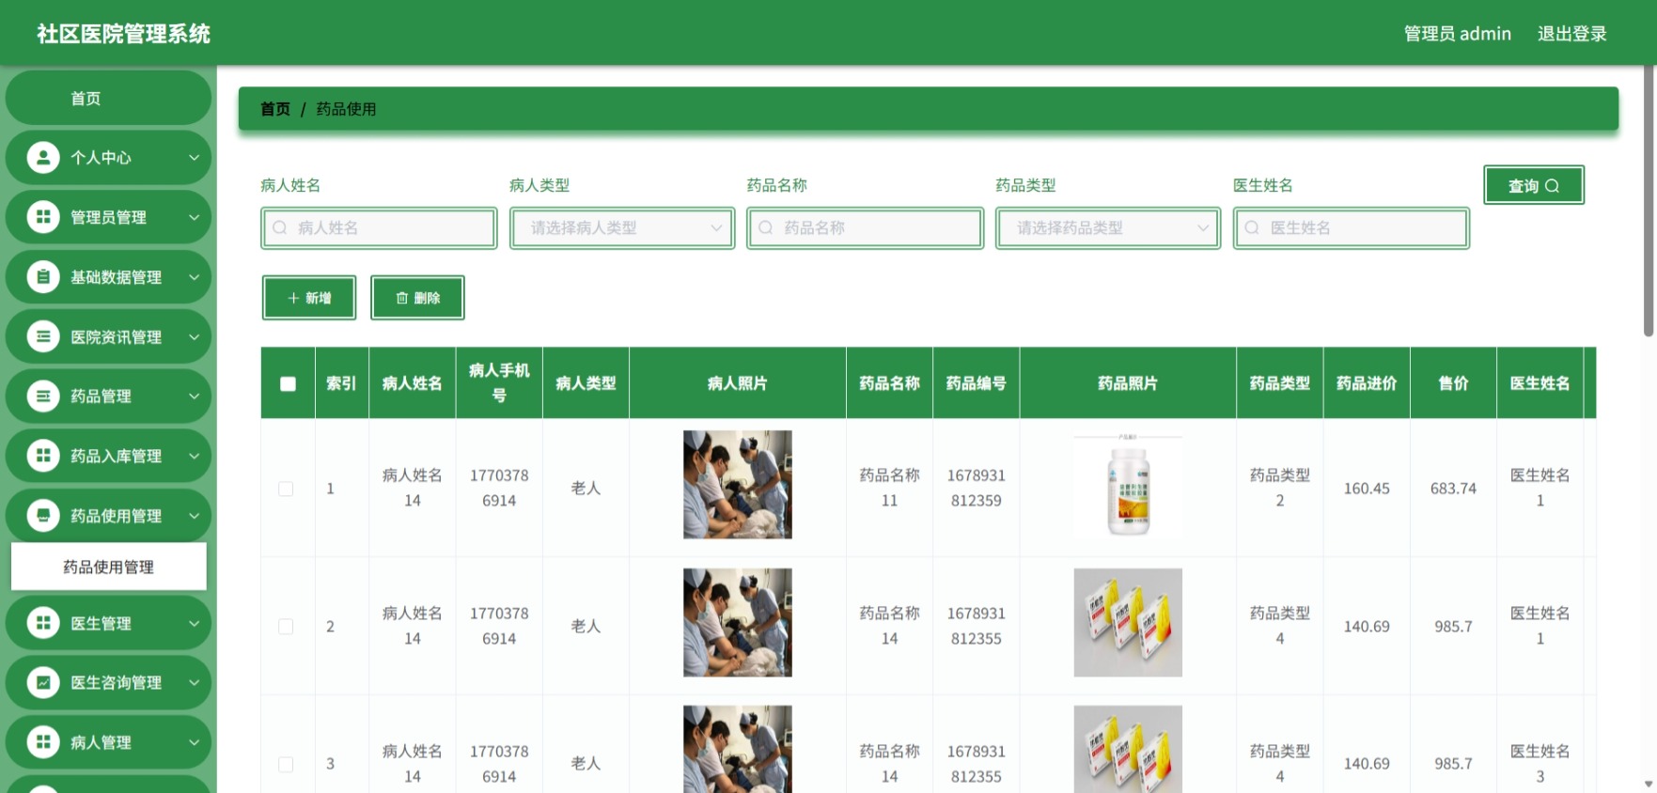Click the 病人管理 grid icon
This screenshot has height=793, width=1657.
(42, 741)
